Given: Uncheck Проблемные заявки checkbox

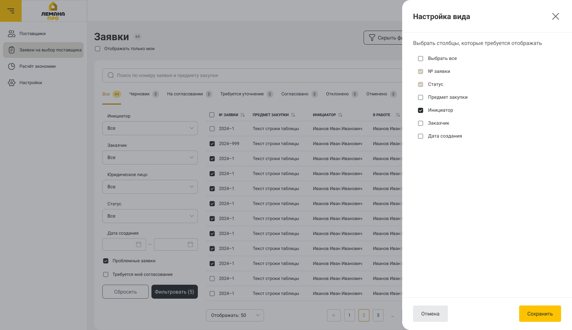Looking at the screenshot, I should coord(106,261).
